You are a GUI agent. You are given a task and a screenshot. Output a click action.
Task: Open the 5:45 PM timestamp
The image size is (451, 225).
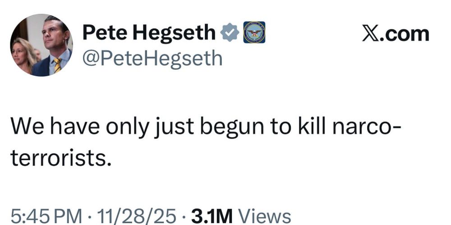click(x=46, y=216)
